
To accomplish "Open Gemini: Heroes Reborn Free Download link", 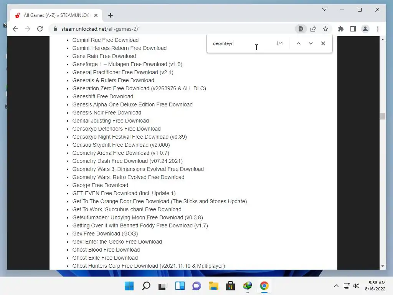I will point(119,48).
